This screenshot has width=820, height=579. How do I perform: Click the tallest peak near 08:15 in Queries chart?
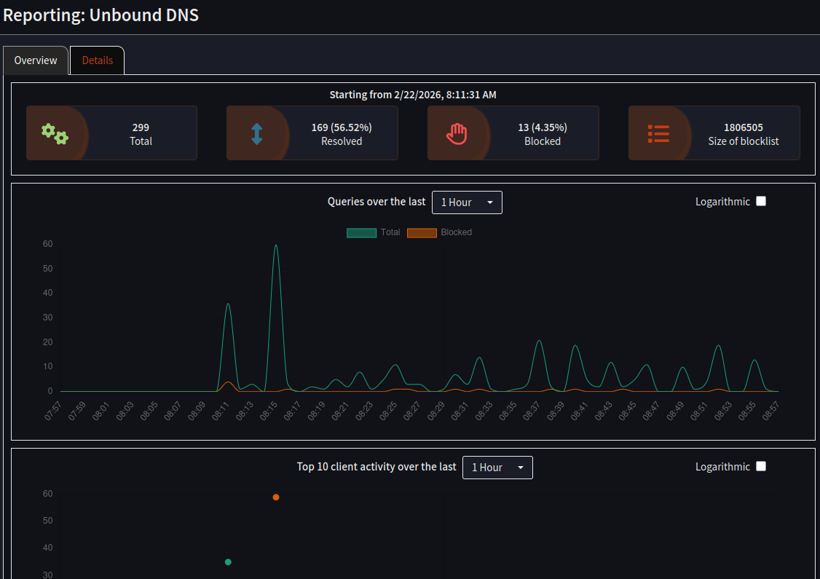click(275, 245)
